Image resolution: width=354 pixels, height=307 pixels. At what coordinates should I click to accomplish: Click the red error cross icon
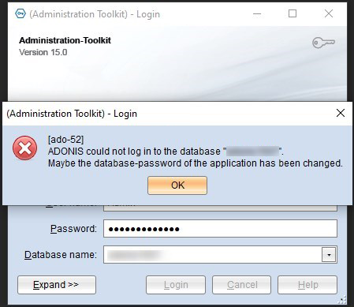[25, 148]
